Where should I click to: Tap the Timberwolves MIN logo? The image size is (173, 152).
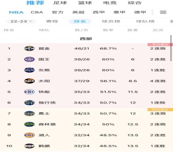pyautogui.click(x=29, y=124)
